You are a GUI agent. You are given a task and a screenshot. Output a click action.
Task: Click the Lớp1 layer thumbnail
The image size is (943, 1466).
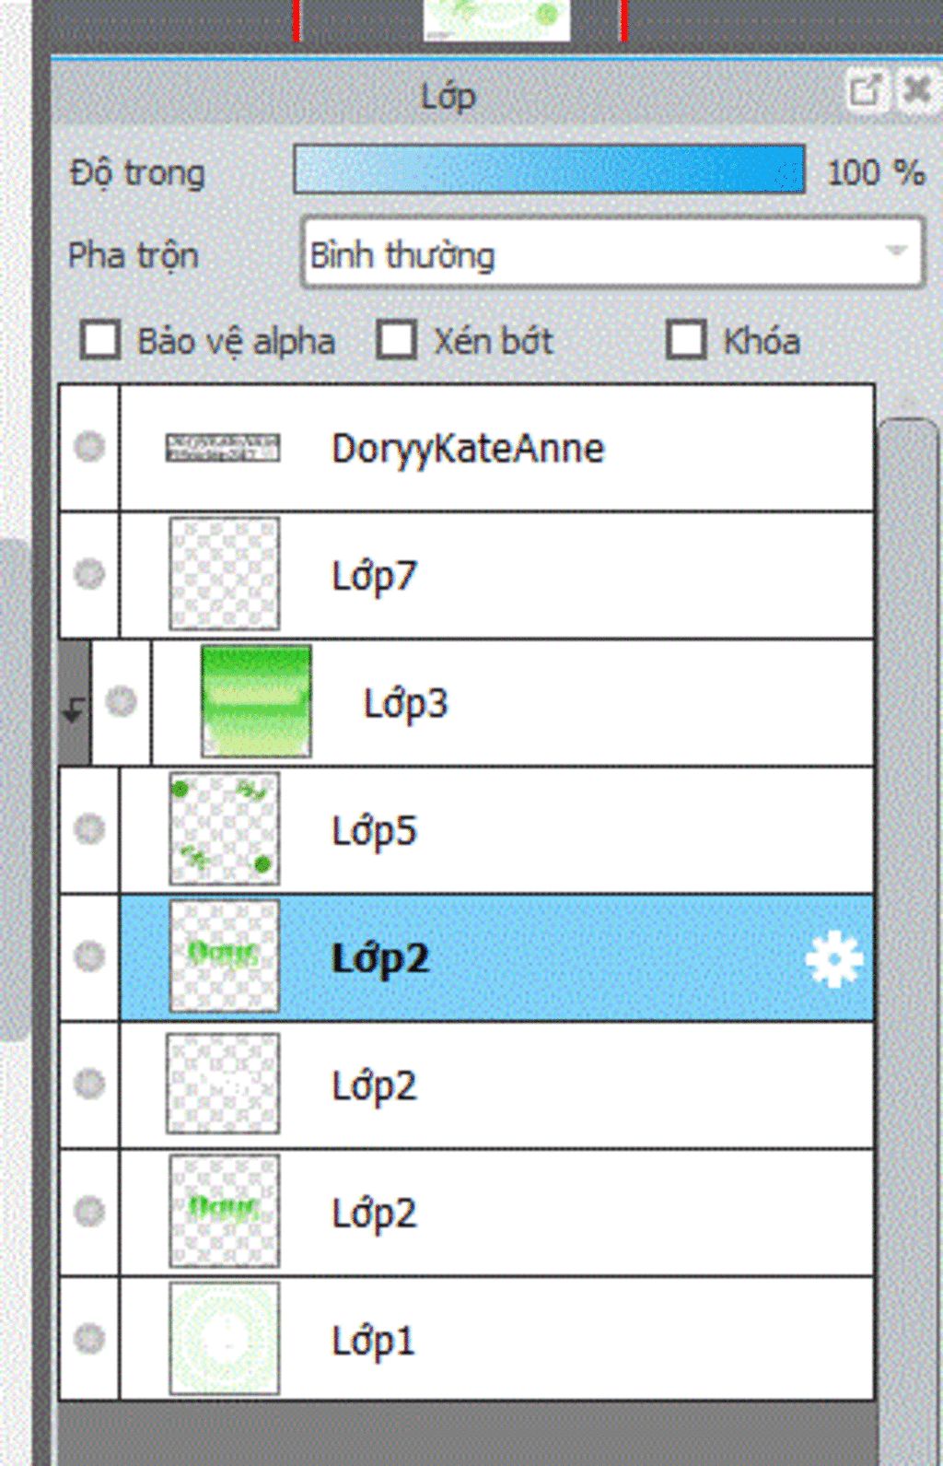225,1338
